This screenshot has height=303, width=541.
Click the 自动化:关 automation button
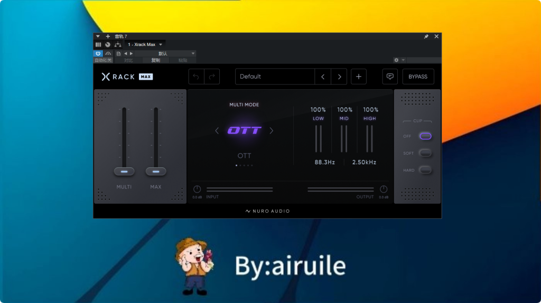[x=103, y=60]
